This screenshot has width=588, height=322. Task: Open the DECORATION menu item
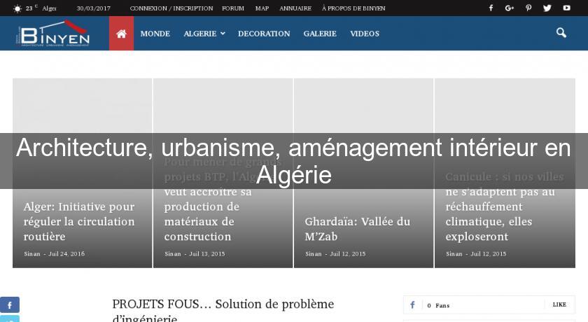[x=264, y=34]
